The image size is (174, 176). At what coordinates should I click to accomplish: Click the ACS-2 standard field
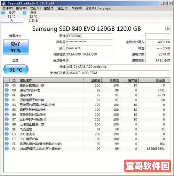[x=119, y=67]
